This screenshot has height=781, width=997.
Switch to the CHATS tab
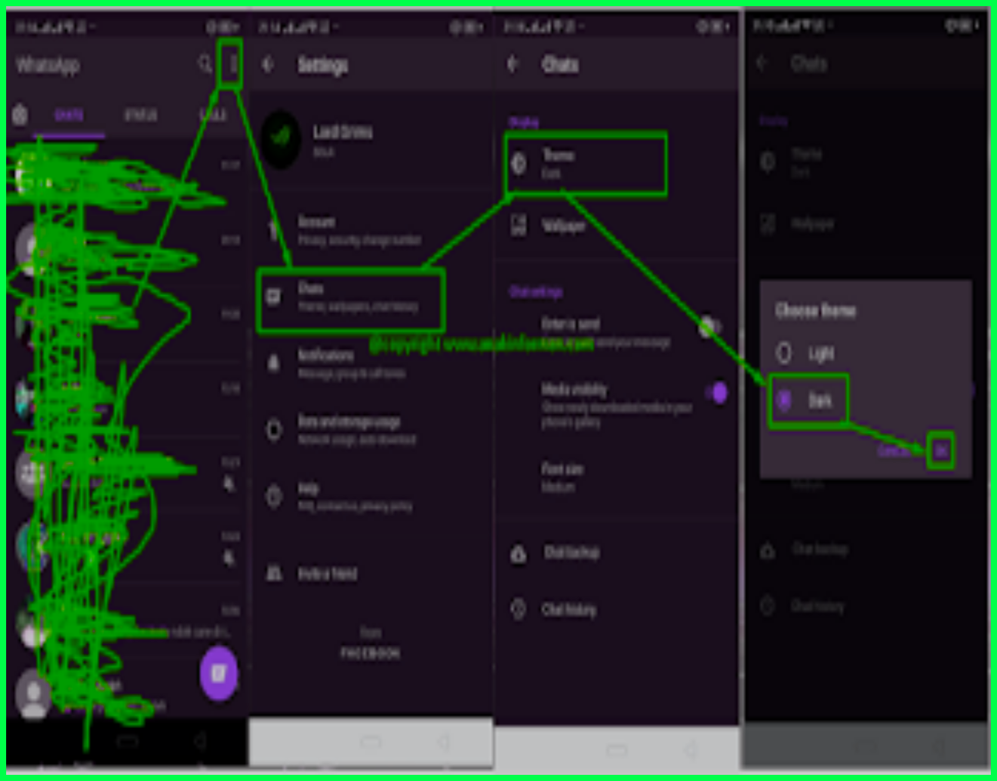(68, 115)
